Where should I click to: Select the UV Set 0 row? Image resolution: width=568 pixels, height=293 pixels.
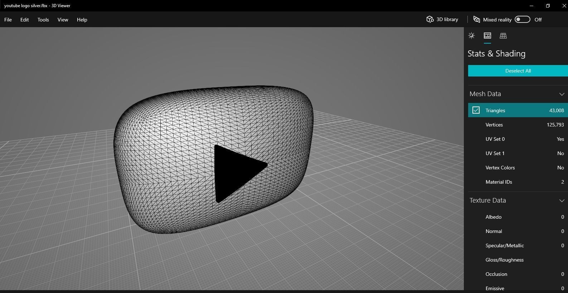[x=518, y=139]
